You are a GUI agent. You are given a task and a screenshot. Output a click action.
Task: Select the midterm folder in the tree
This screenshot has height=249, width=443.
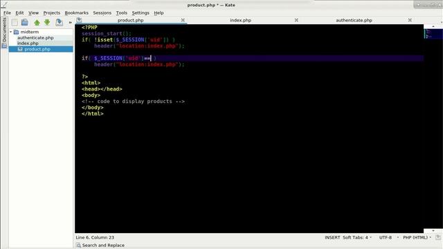click(29, 32)
